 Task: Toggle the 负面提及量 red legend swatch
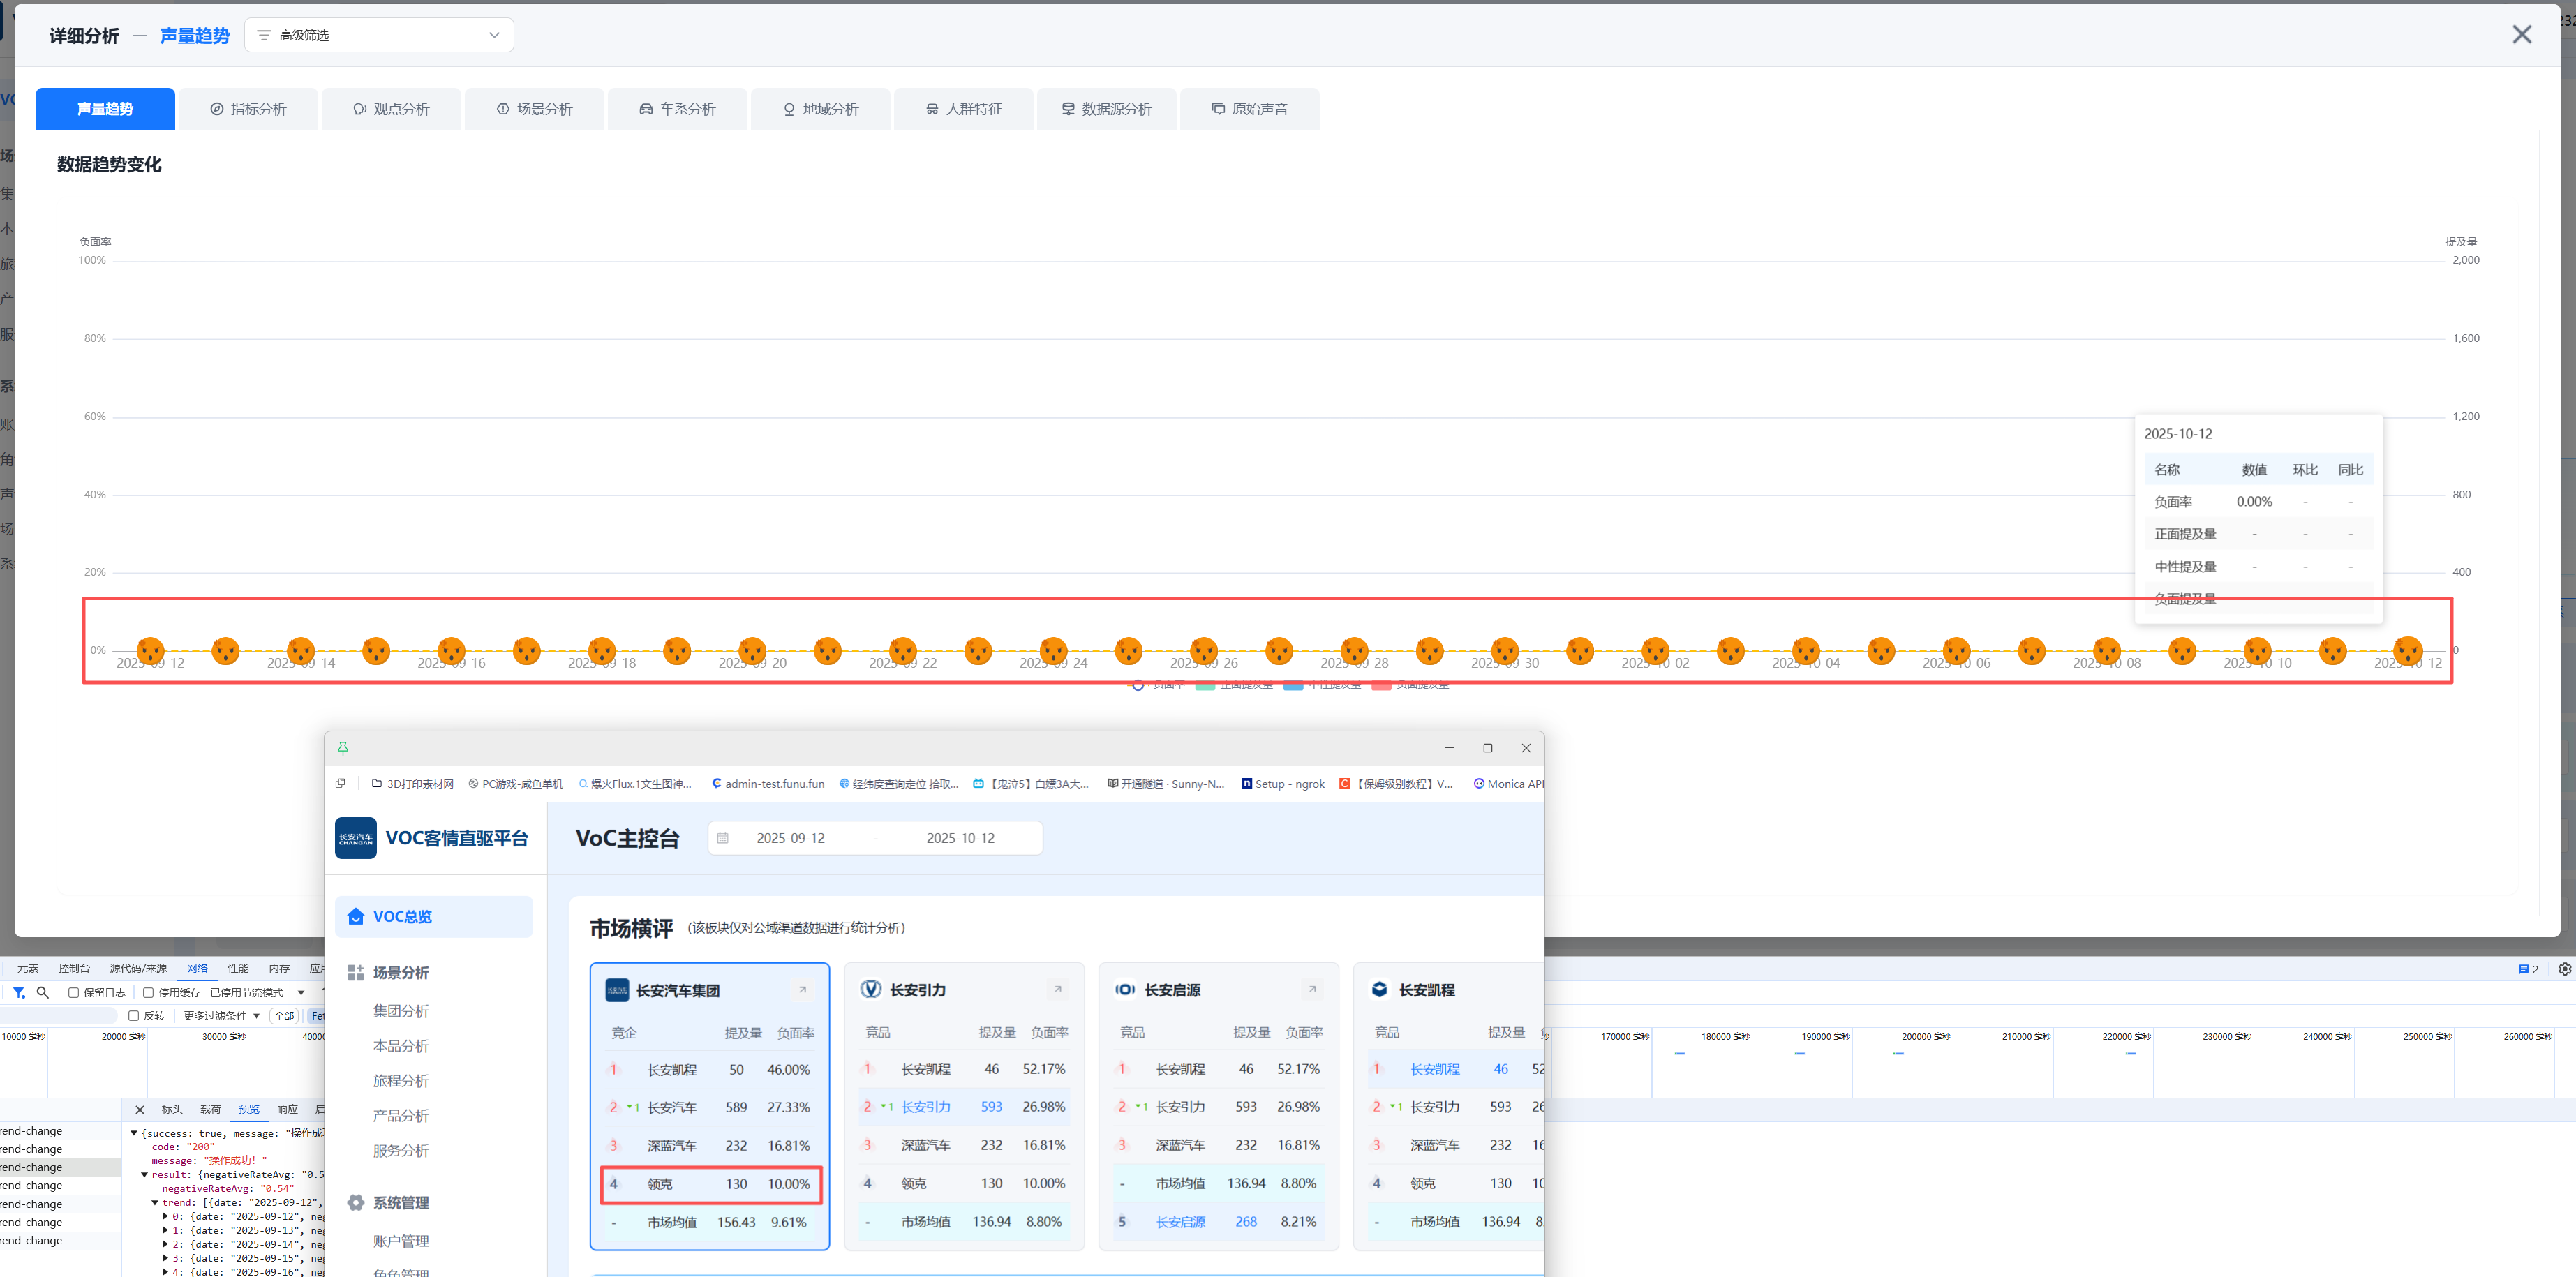click(x=1381, y=685)
